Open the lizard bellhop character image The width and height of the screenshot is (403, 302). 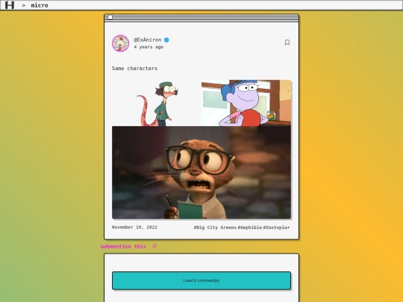tap(157, 103)
